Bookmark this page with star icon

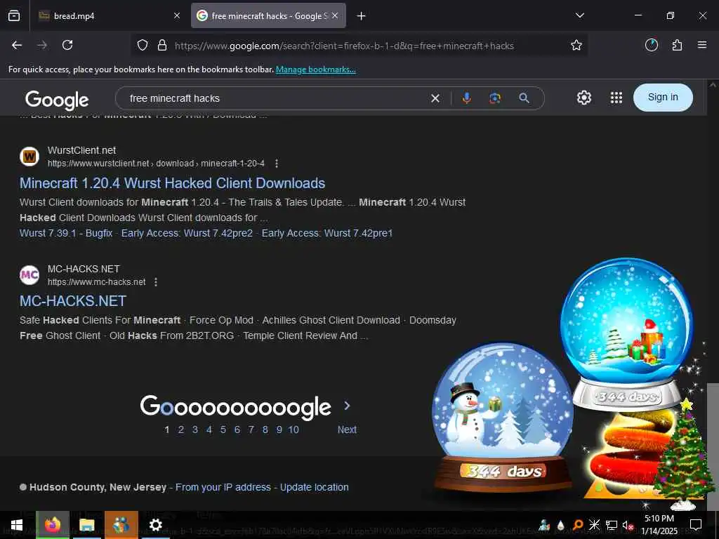coord(576,45)
